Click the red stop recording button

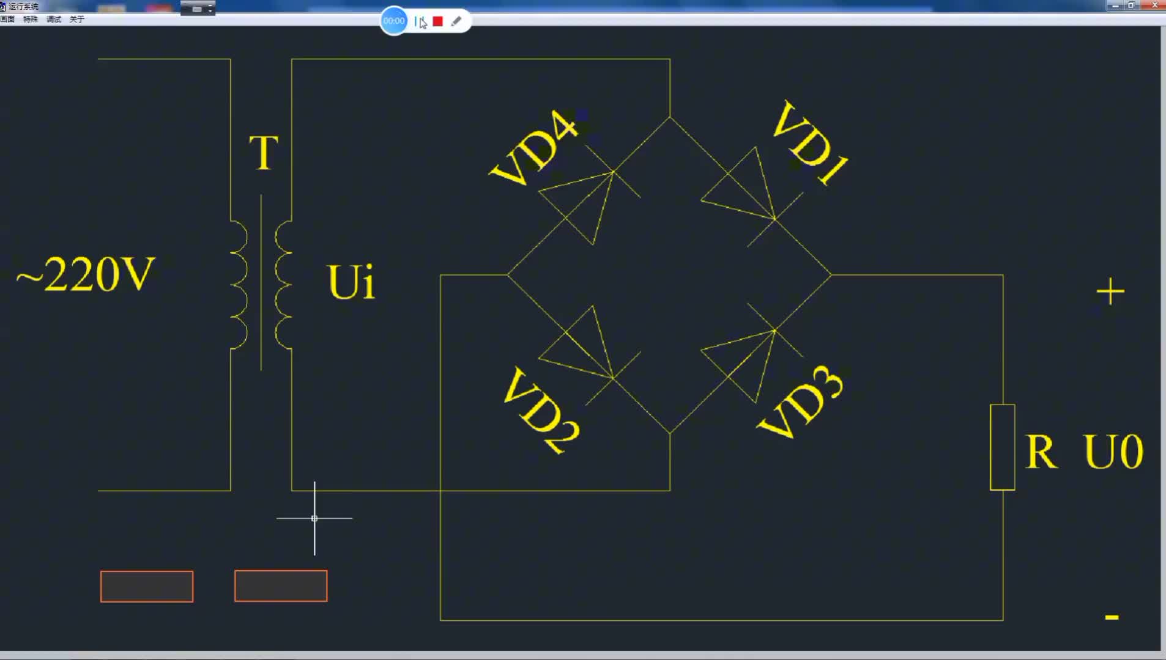coord(437,21)
